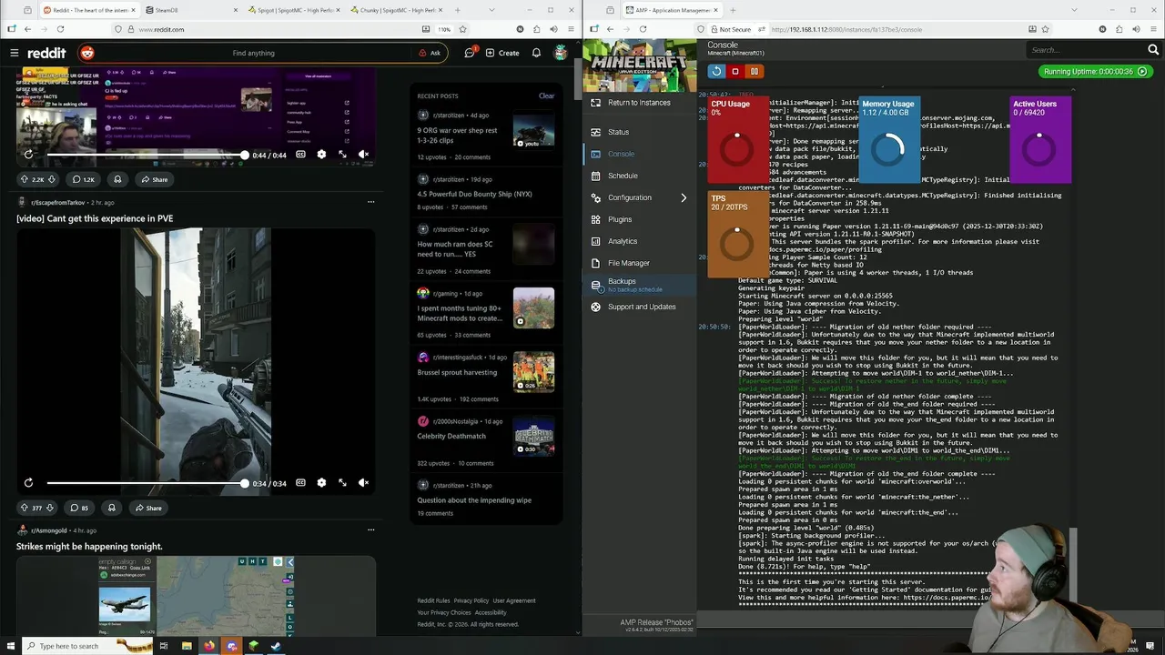Image resolution: width=1165 pixels, height=655 pixels.
Task: Upvote the post with 377 votes
Action: pos(25,508)
